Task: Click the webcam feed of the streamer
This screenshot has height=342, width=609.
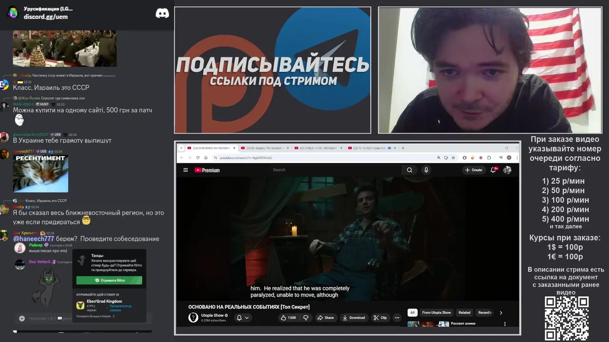Action: pyautogui.click(x=491, y=70)
